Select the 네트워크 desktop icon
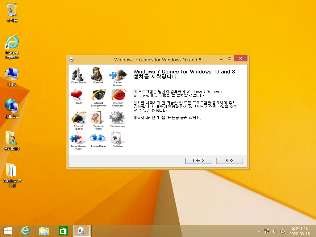 tap(12, 108)
